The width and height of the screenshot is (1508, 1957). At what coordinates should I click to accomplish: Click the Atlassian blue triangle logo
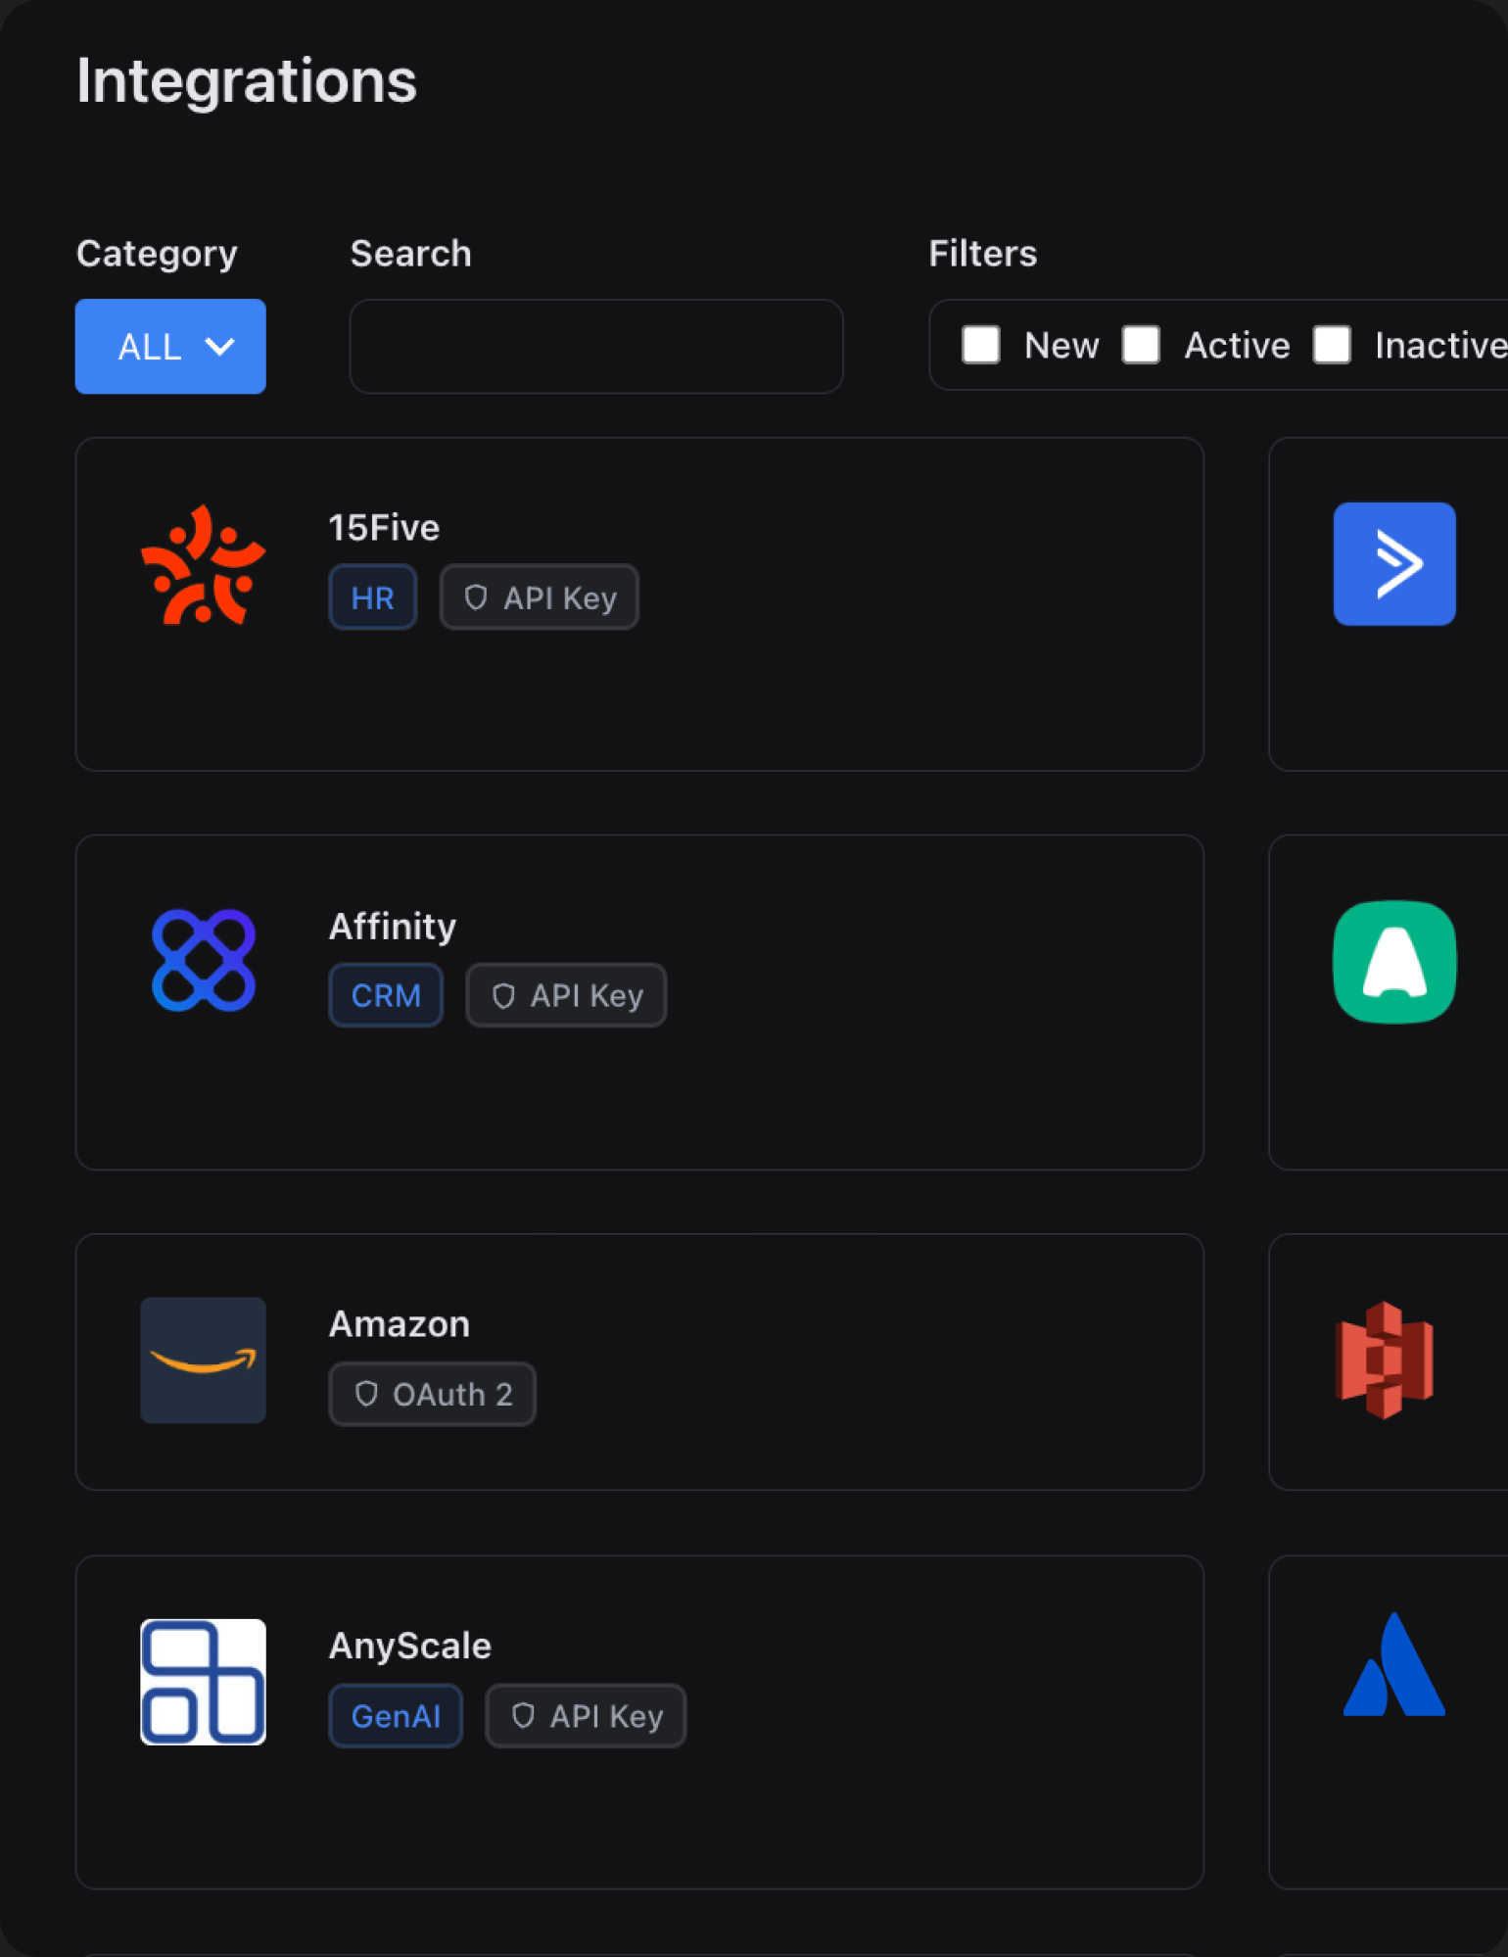[1393, 1665]
